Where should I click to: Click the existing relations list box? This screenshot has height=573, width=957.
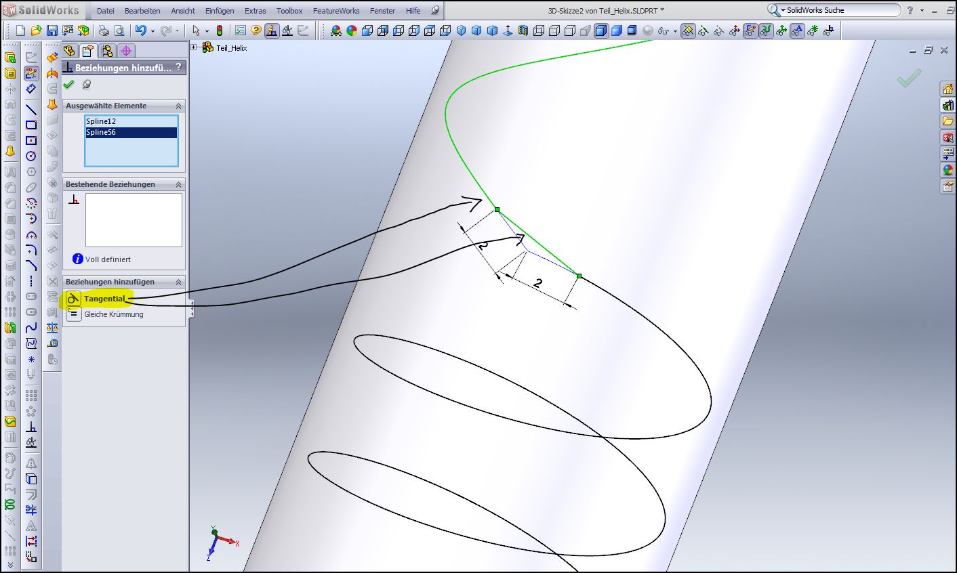coord(134,220)
